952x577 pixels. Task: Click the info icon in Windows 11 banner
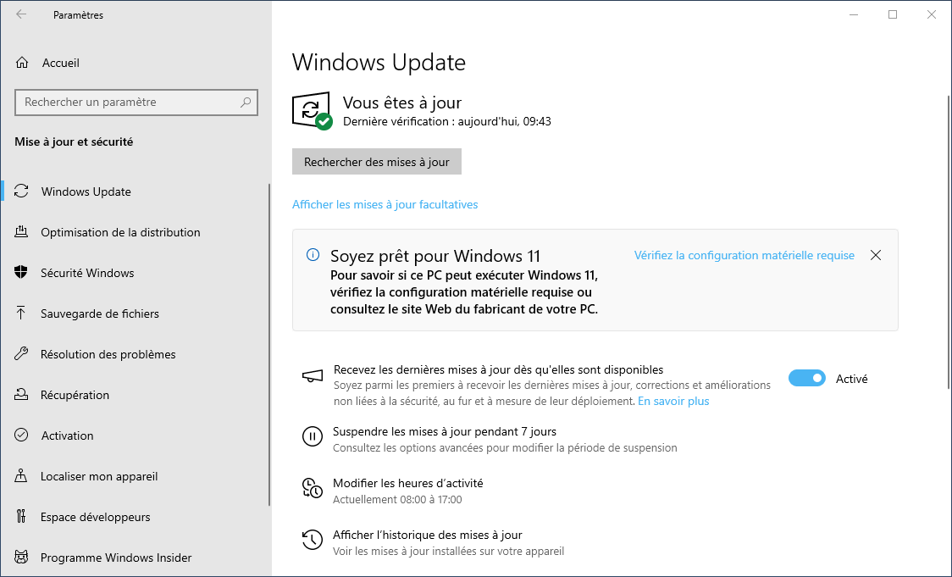(313, 254)
